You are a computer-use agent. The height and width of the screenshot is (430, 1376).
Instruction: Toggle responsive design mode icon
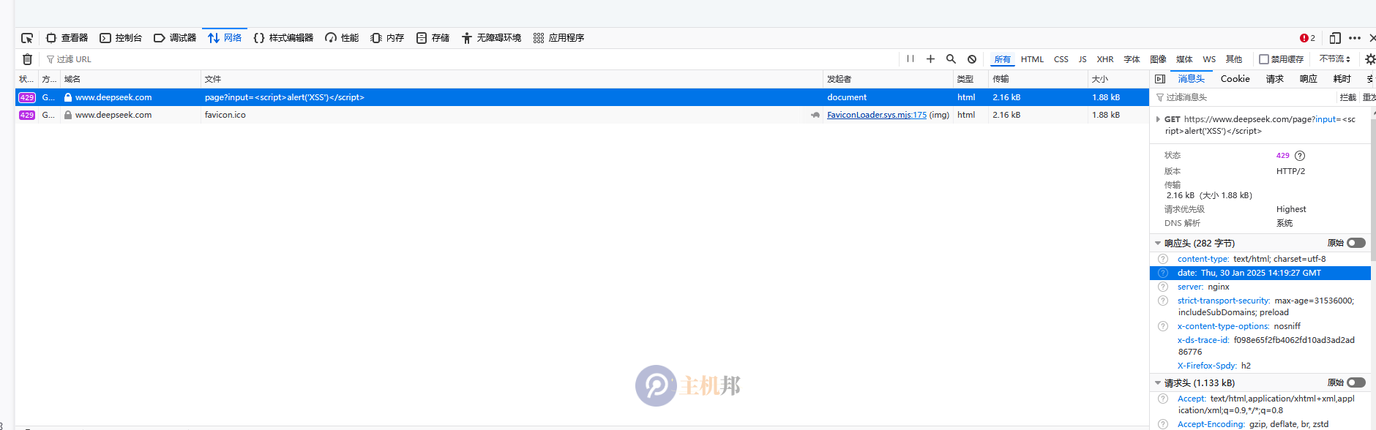coord(1335,38)
